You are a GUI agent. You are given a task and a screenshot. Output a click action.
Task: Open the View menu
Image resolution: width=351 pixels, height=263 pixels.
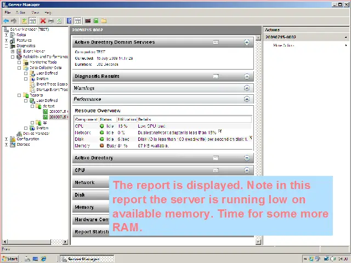pos(35,13)
